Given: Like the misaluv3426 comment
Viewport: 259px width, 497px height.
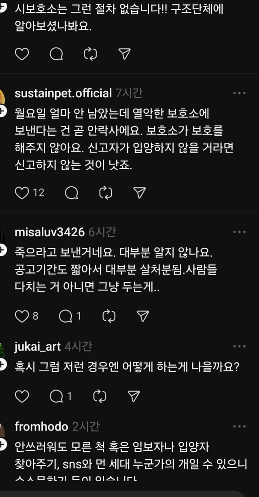Looking at the screenshot, I should (x=22, y=316).
